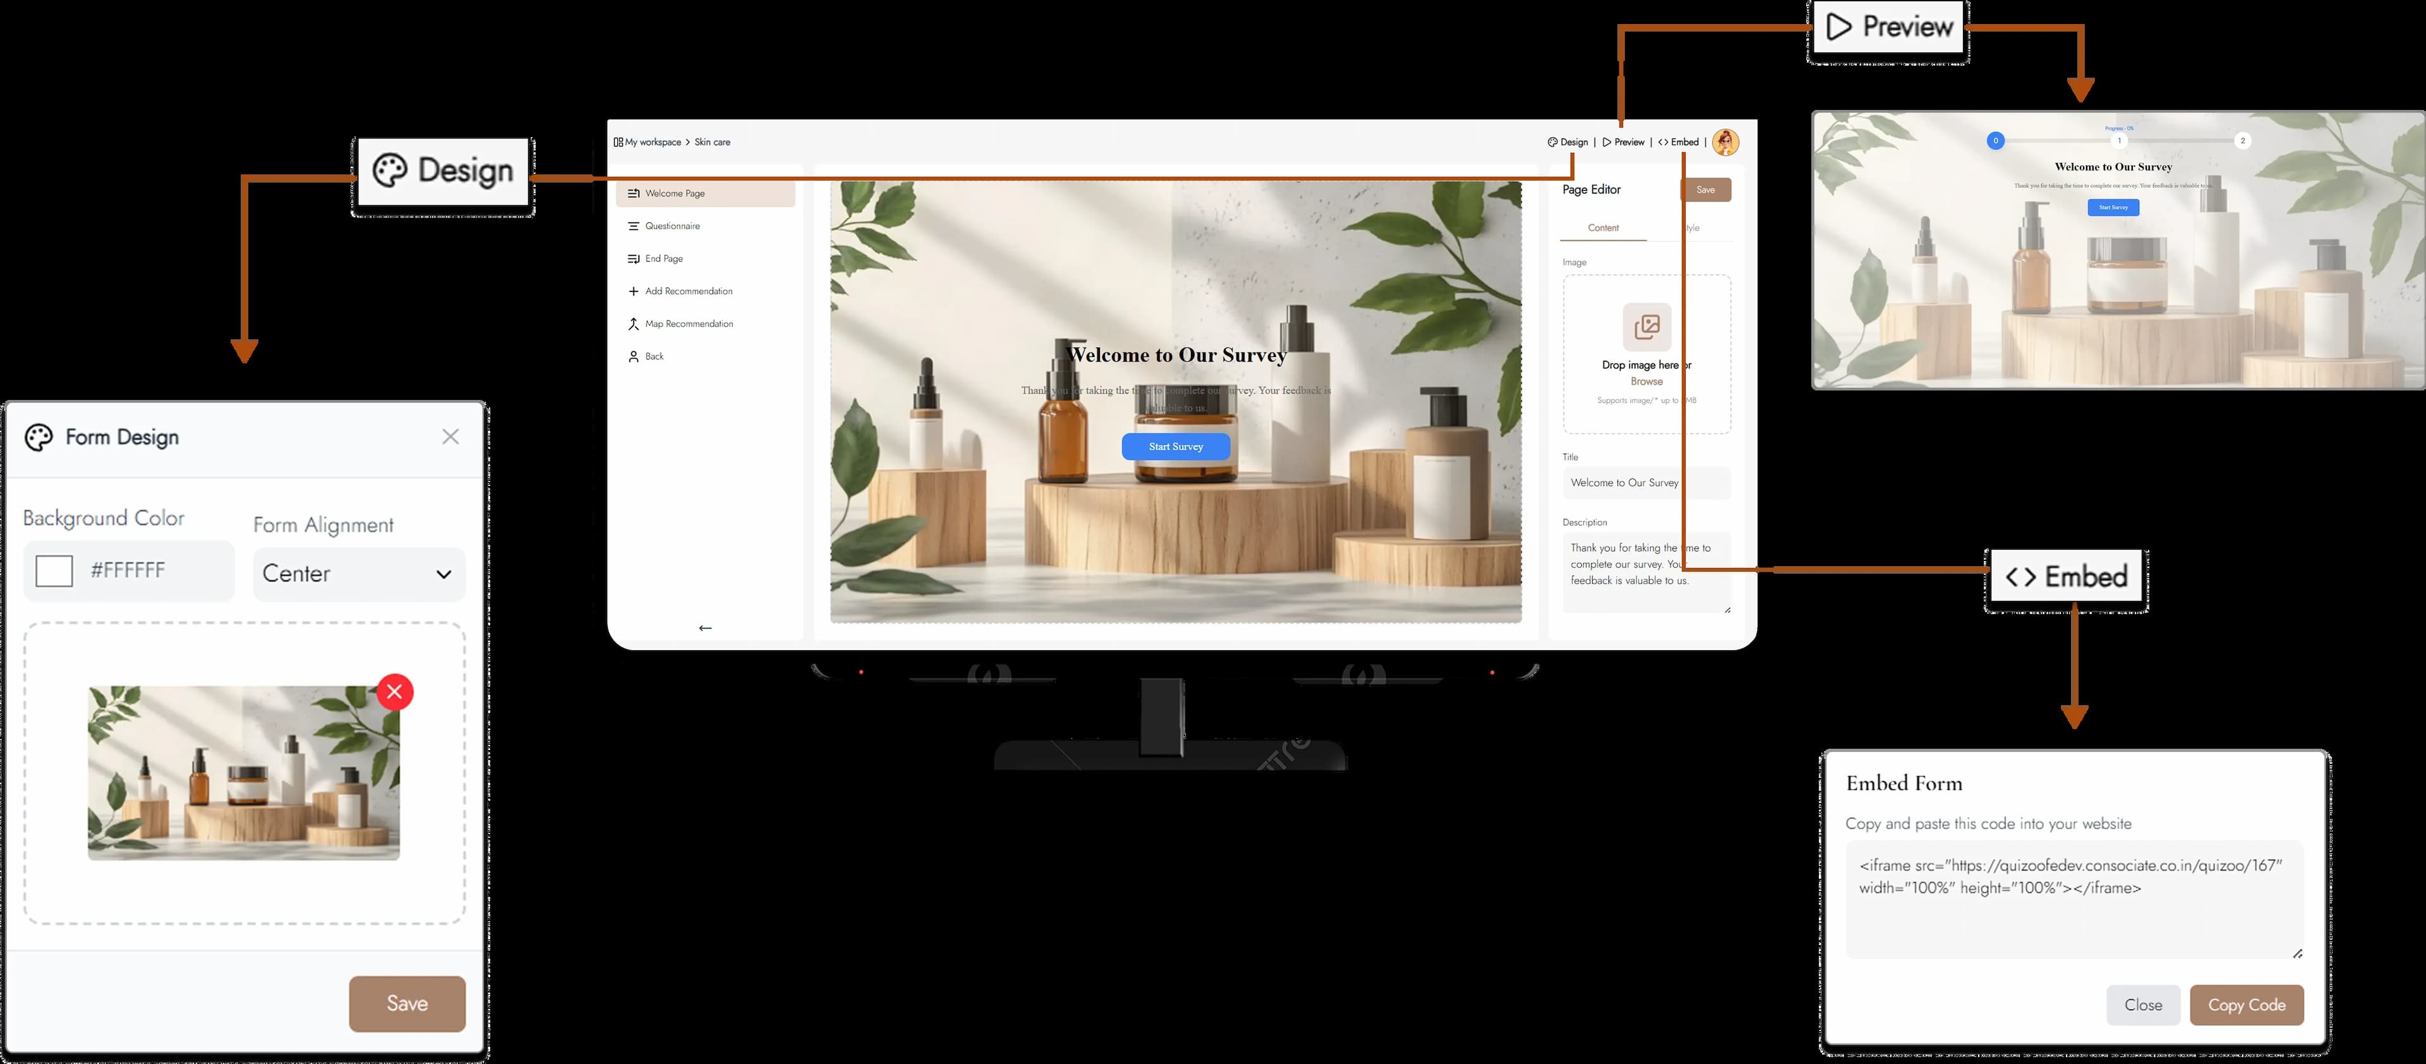Image resolution: width=2426 pixels, height=1064 pixels.
Task: Close the Form Design dialog
Action: pyautogui.click(x=450, y=437)
